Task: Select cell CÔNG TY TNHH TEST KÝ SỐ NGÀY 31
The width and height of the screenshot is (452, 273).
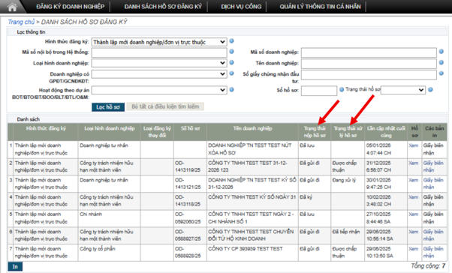Action: pos(252,201)
